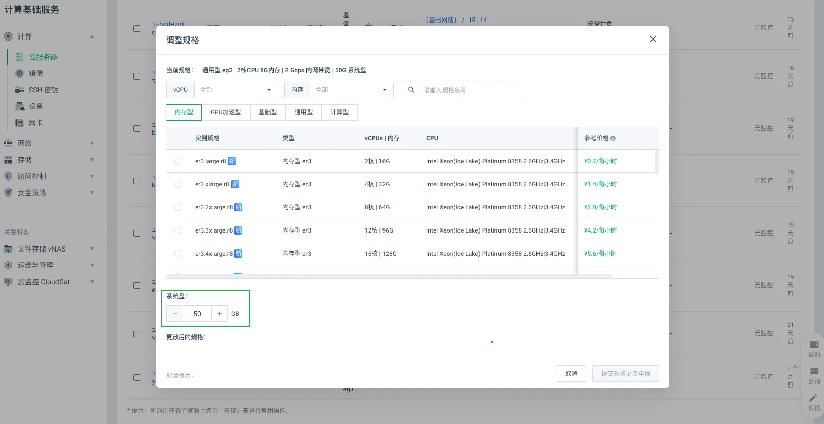824x424 pixels.
Task: Click the 运维与管理 icon
Action: tap(8, 265)
